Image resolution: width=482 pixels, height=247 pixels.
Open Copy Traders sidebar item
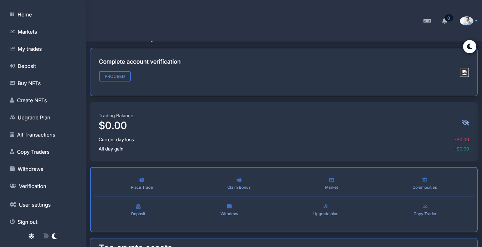tap(33, 152)
